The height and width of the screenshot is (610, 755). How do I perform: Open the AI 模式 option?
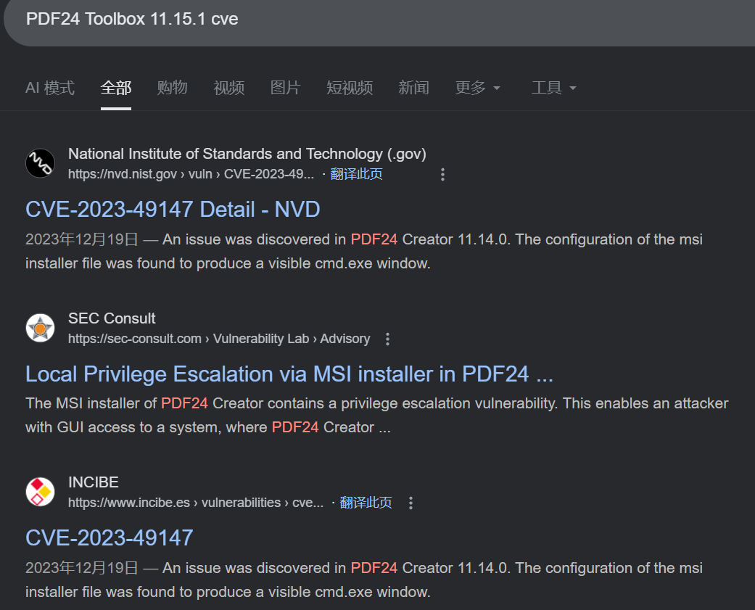(x=49, y=87)
